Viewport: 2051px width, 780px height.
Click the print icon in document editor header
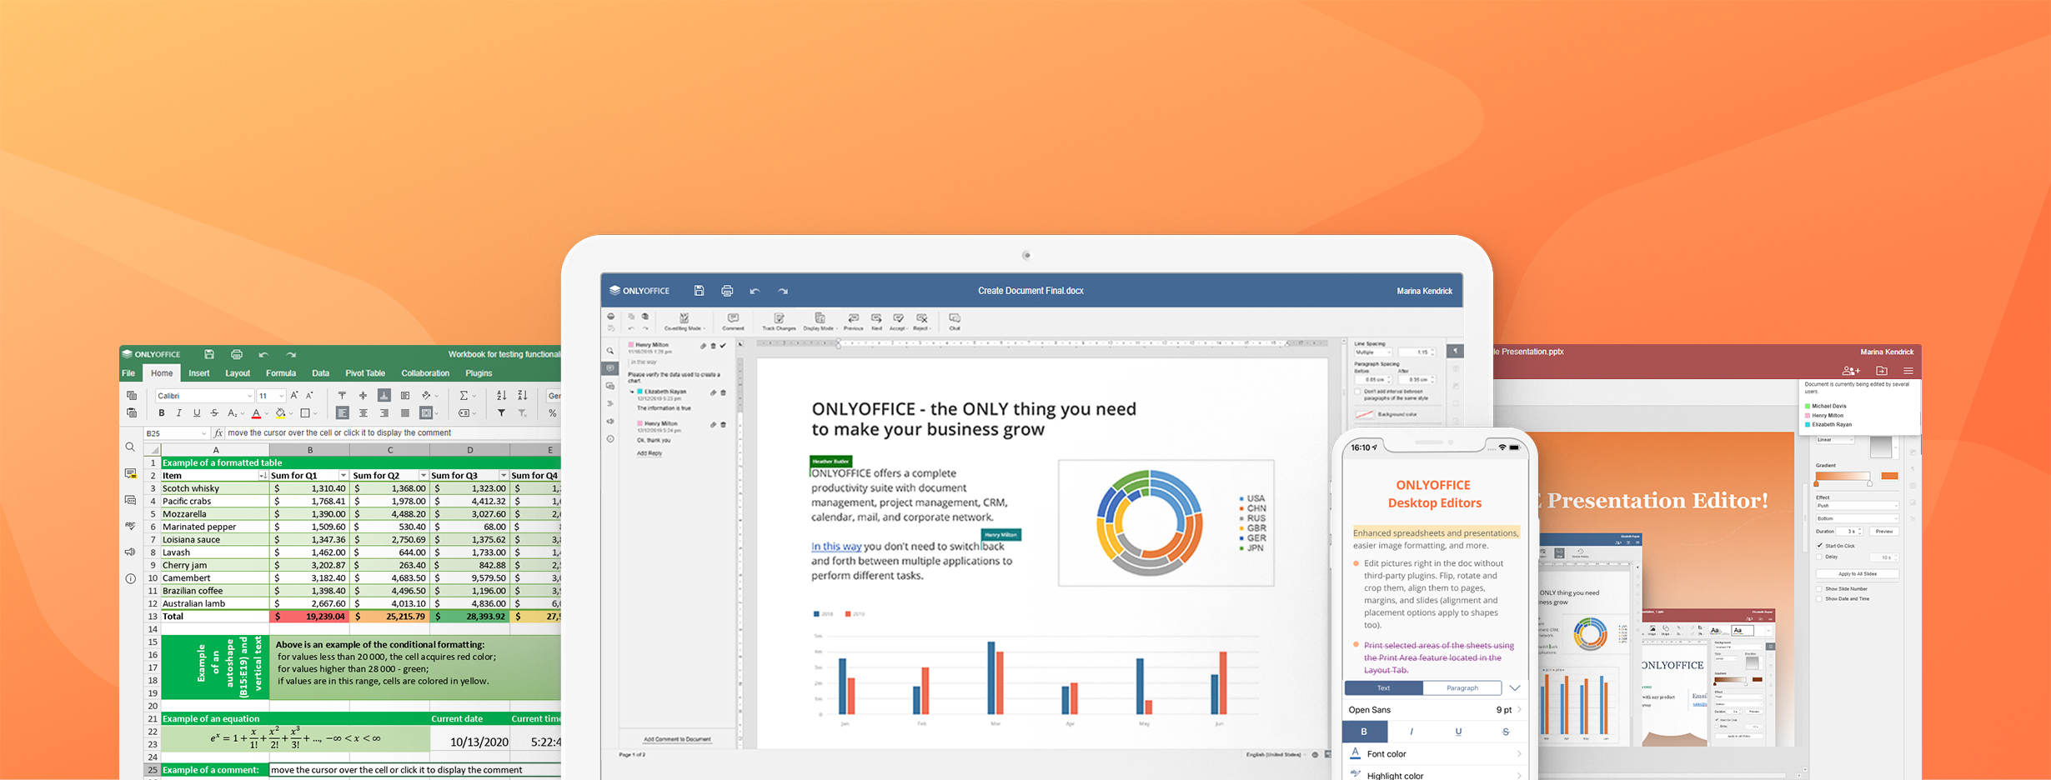[727, 291]
